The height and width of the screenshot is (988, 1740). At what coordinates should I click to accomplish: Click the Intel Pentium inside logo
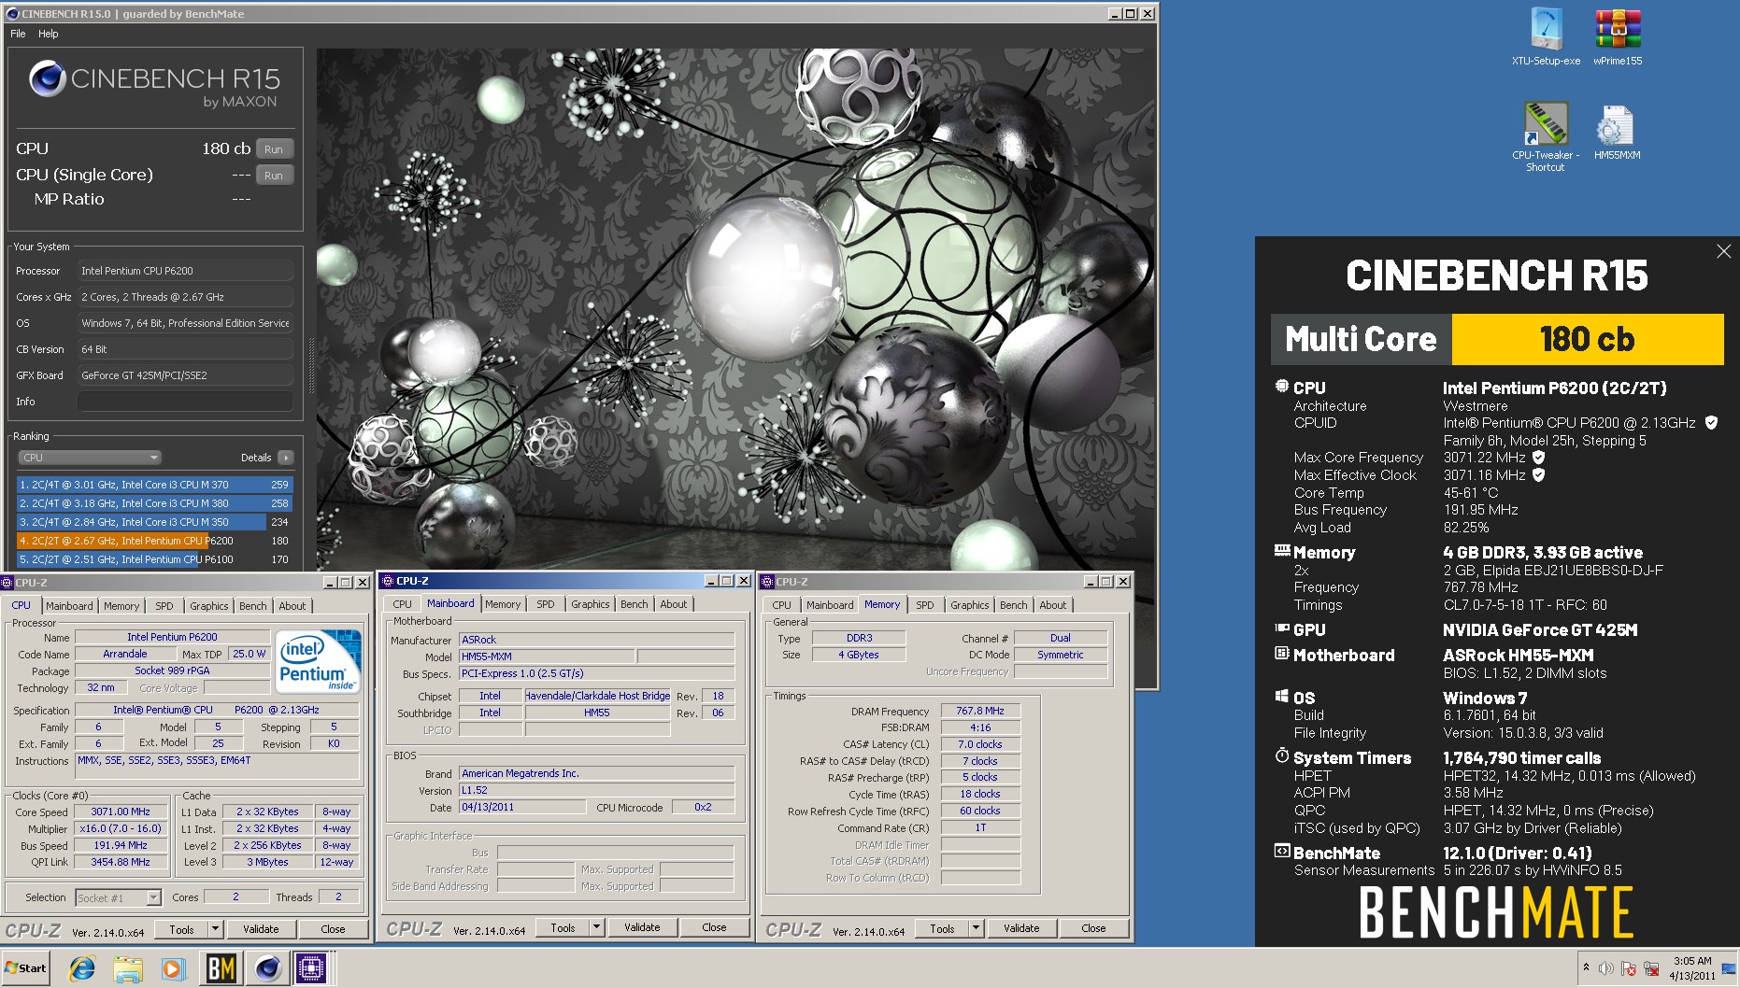coord(318,662)
